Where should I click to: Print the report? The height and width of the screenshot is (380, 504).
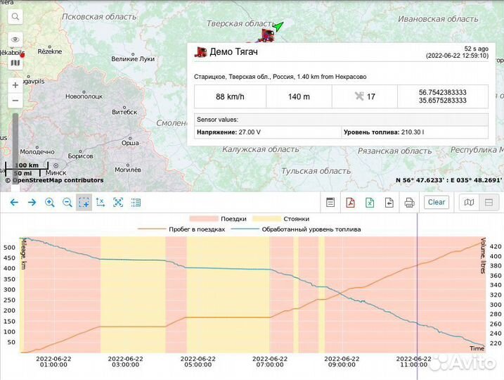tap(409, 203)
